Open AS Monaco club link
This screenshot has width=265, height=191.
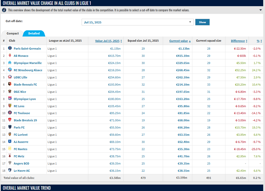click(x=21, y=56)
